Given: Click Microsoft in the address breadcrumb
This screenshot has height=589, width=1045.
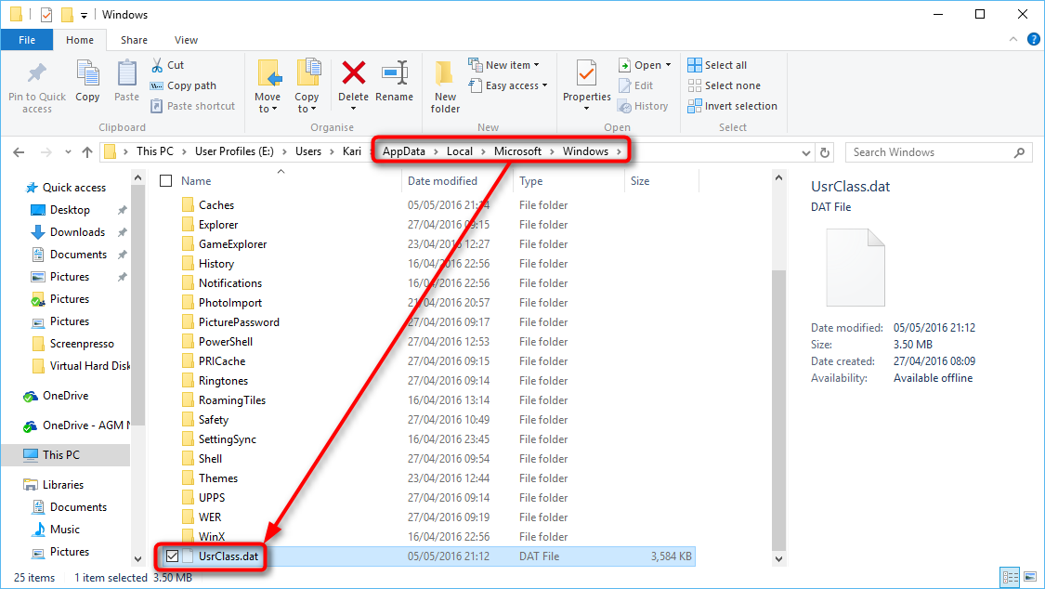Looking at the screenshot, I should point(517,151).
